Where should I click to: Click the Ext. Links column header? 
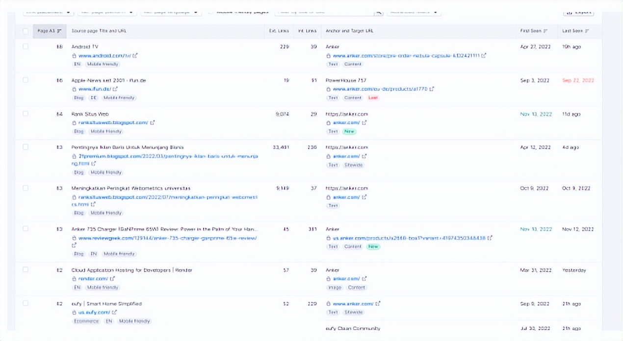pyautogui.click(x=279, y=31)
